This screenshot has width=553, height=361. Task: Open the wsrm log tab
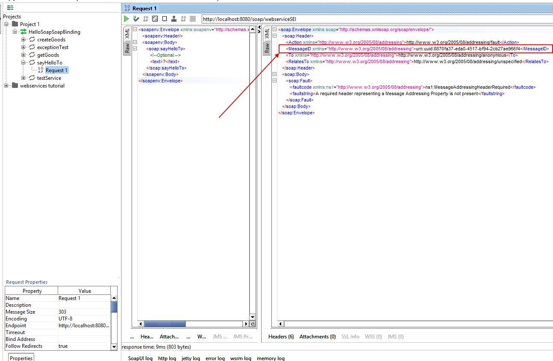pos(241,358)
